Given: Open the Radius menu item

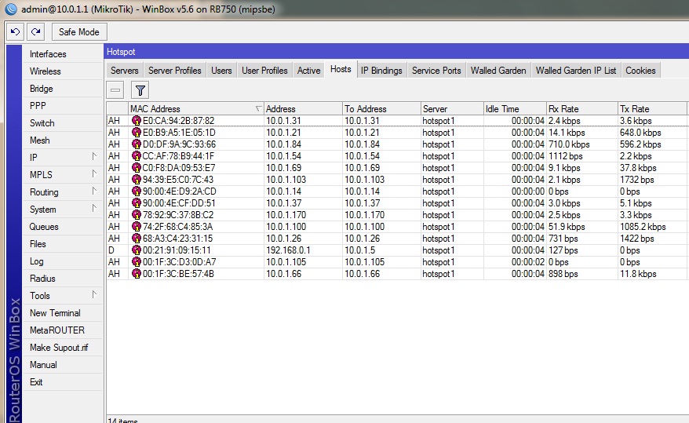Looking at the screenshot, I should tap(63, 279).
